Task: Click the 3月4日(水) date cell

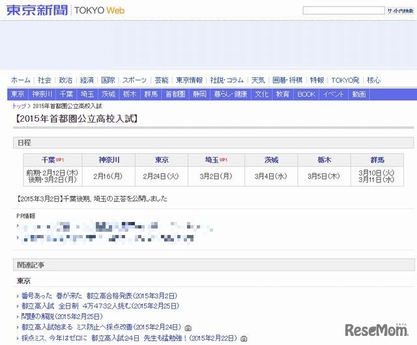Action: tap(271, 176)
